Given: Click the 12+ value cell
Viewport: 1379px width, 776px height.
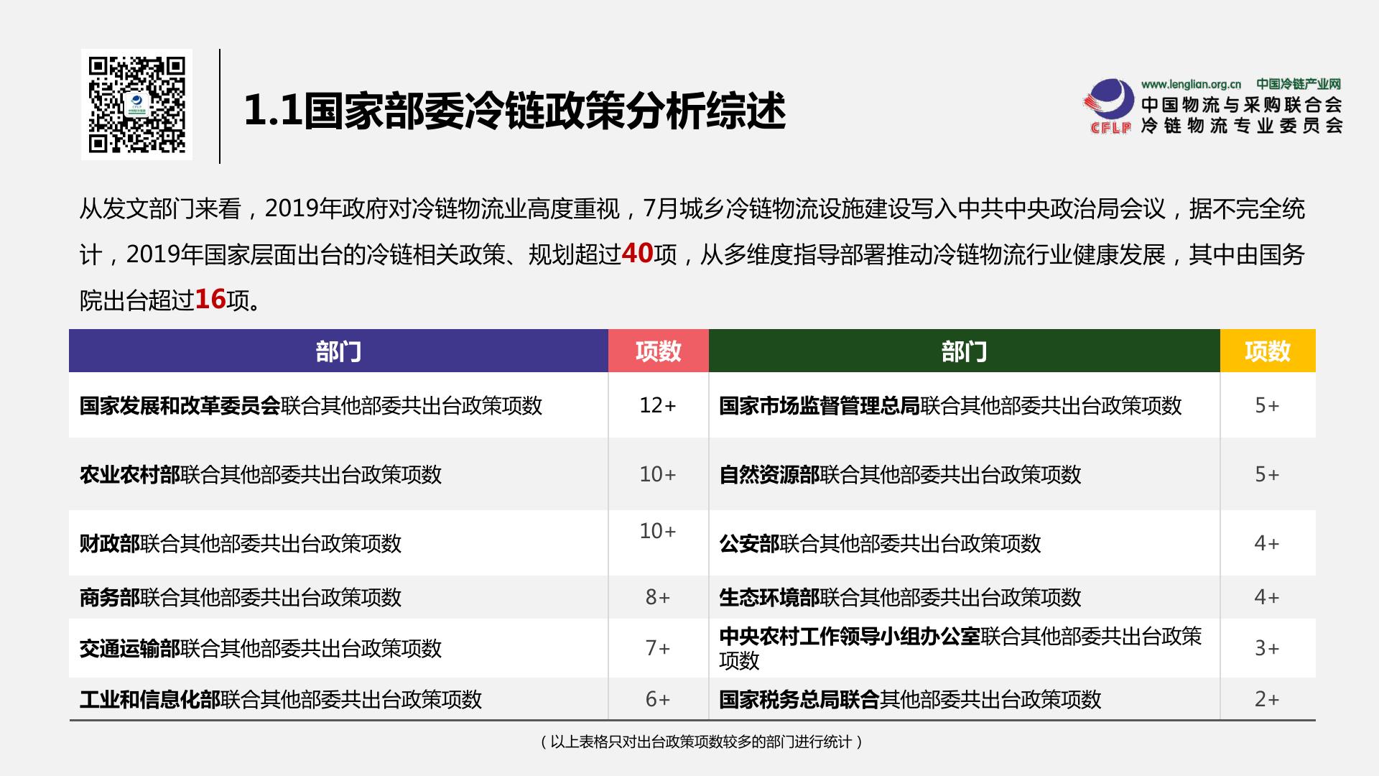Looking at the screenshot, I should coord(658,405).
